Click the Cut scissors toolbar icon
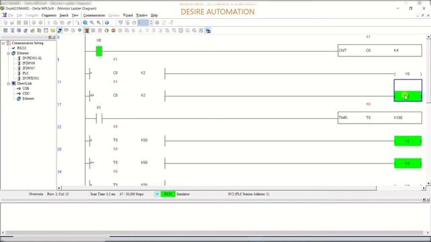 pos(48,22)
